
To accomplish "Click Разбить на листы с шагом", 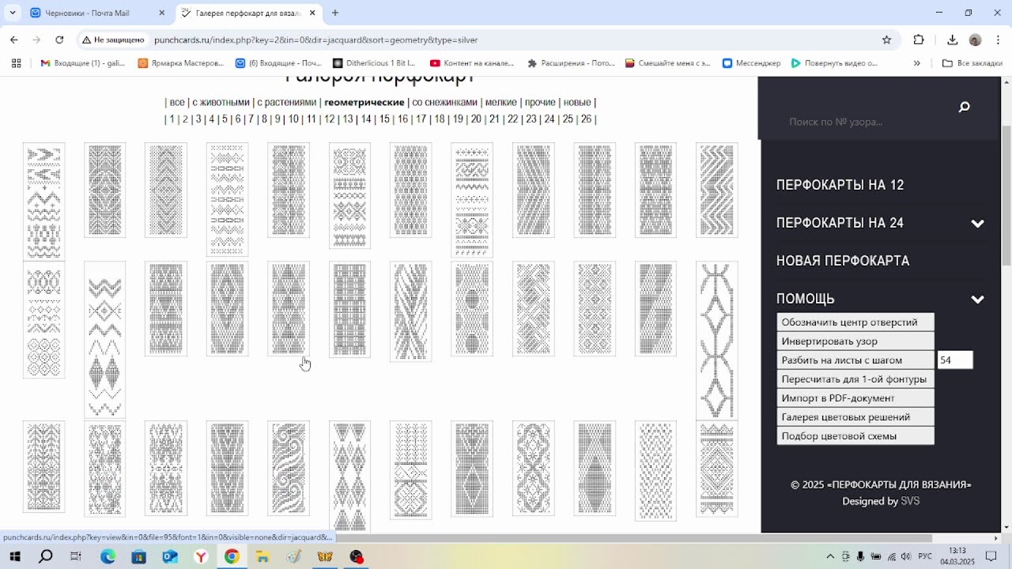I will point(855,360).
